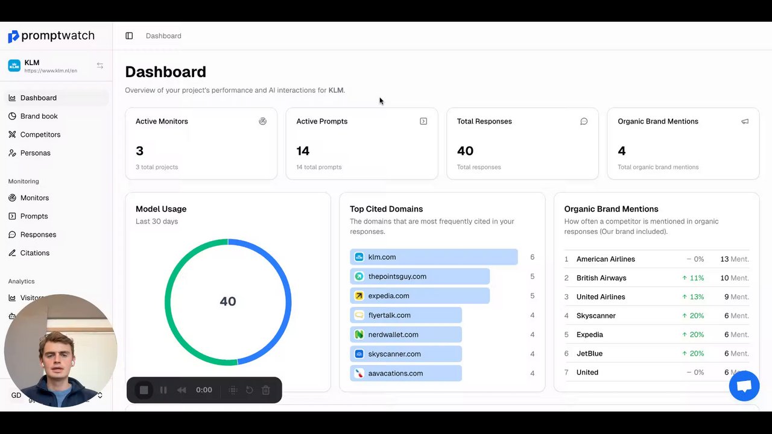Open Personas page

click(x=56, y=153)
